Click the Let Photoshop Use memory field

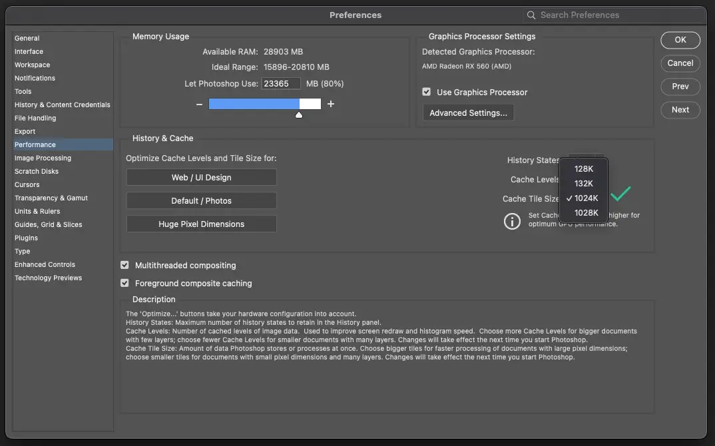point(281,83)
